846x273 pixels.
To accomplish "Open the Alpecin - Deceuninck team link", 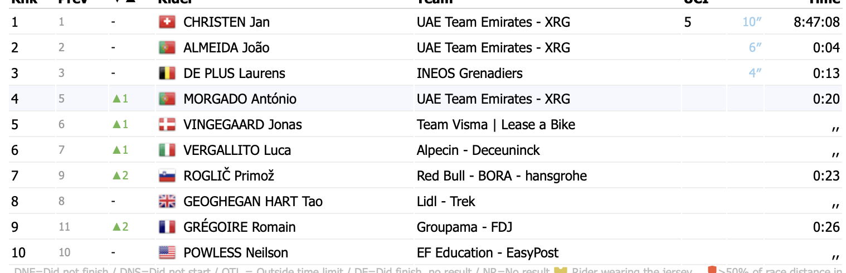I will point(478,150).
